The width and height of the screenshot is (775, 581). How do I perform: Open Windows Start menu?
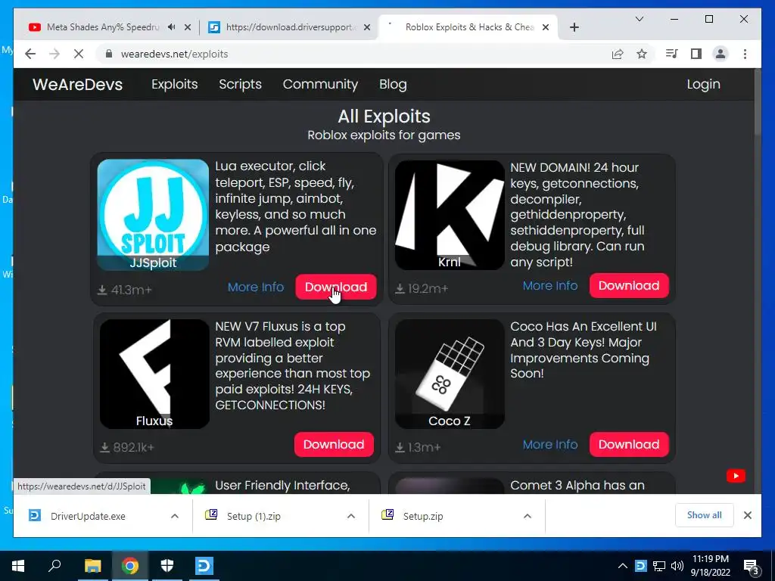pyautogui.click(x=18, y=566)
